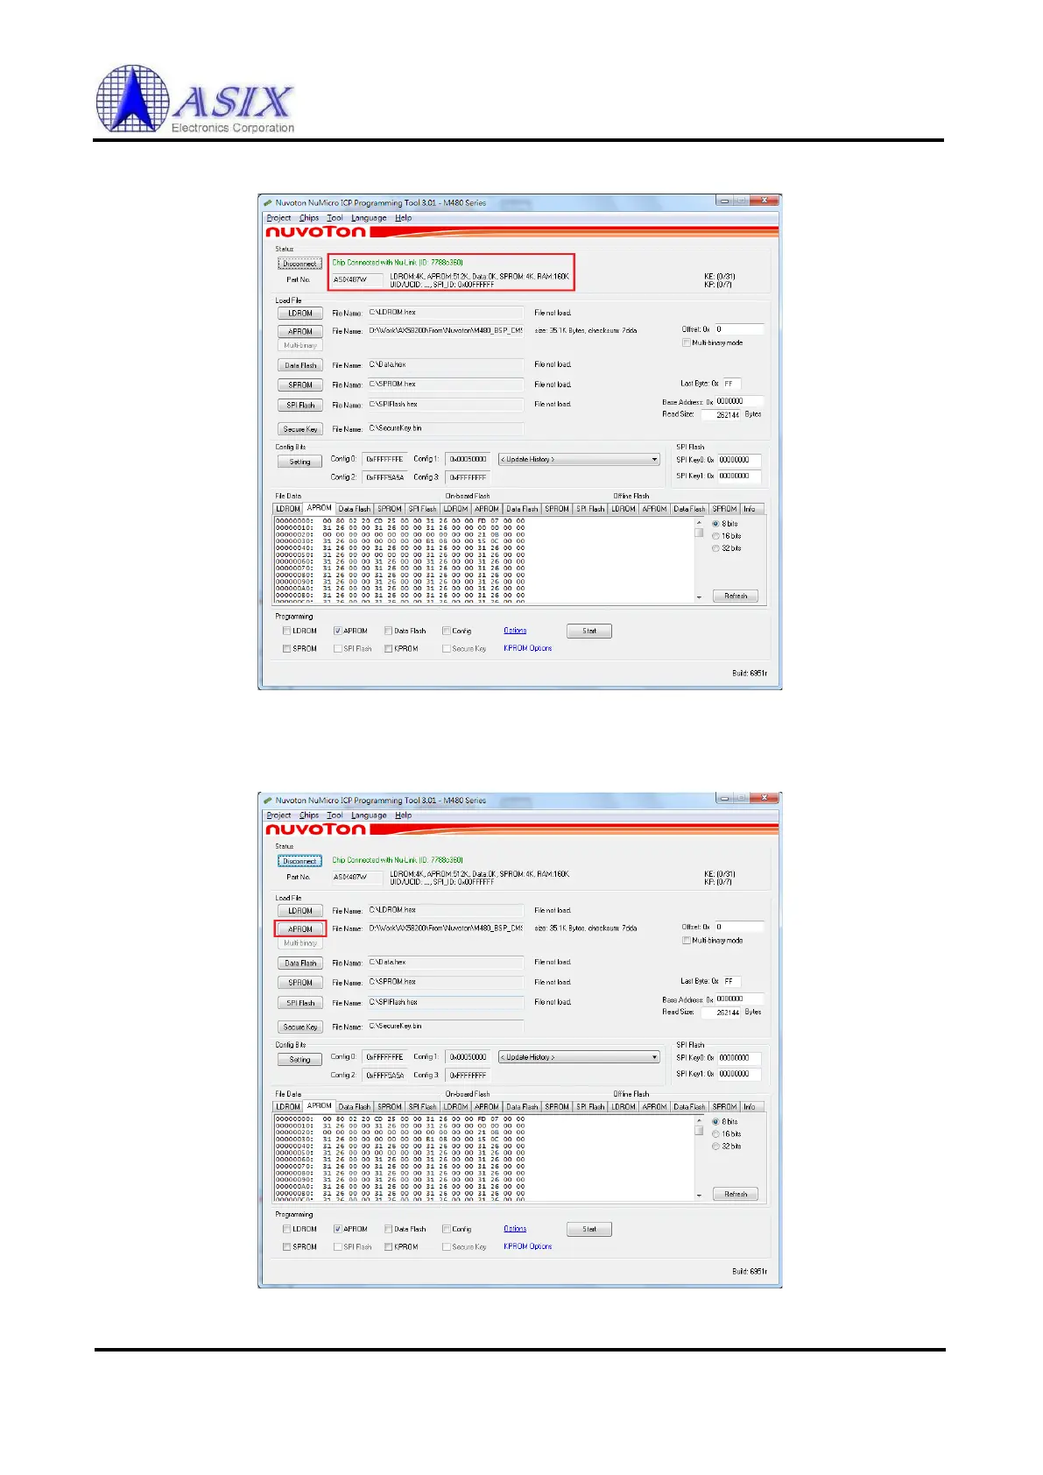Check Programming KPROM checkbox in the lower window

388,1247
